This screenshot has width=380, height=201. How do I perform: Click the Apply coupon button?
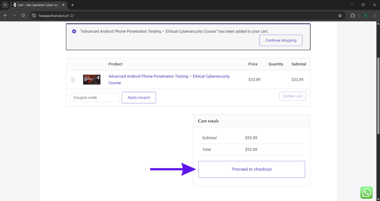[x=139, y=97]
